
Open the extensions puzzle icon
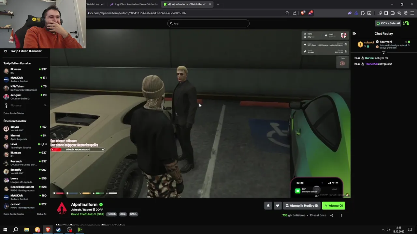363,13
